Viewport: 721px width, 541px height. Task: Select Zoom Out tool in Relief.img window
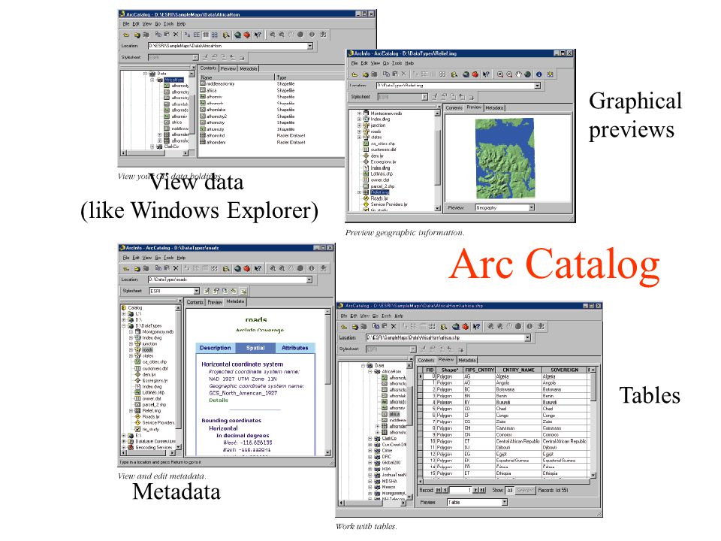(509, 74)
